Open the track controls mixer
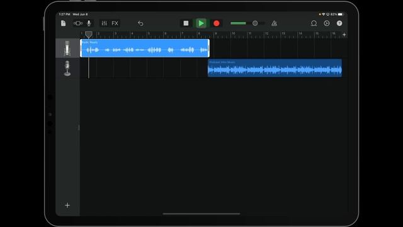Viewport: 403px width, 227px height. click(x=104, y=23)
